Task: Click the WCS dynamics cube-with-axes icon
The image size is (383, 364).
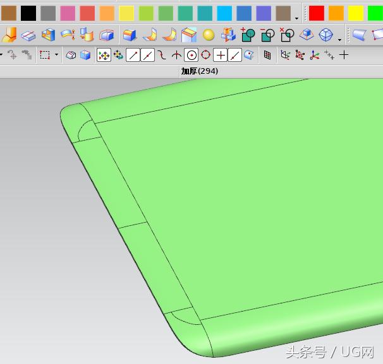Action: 285,55
